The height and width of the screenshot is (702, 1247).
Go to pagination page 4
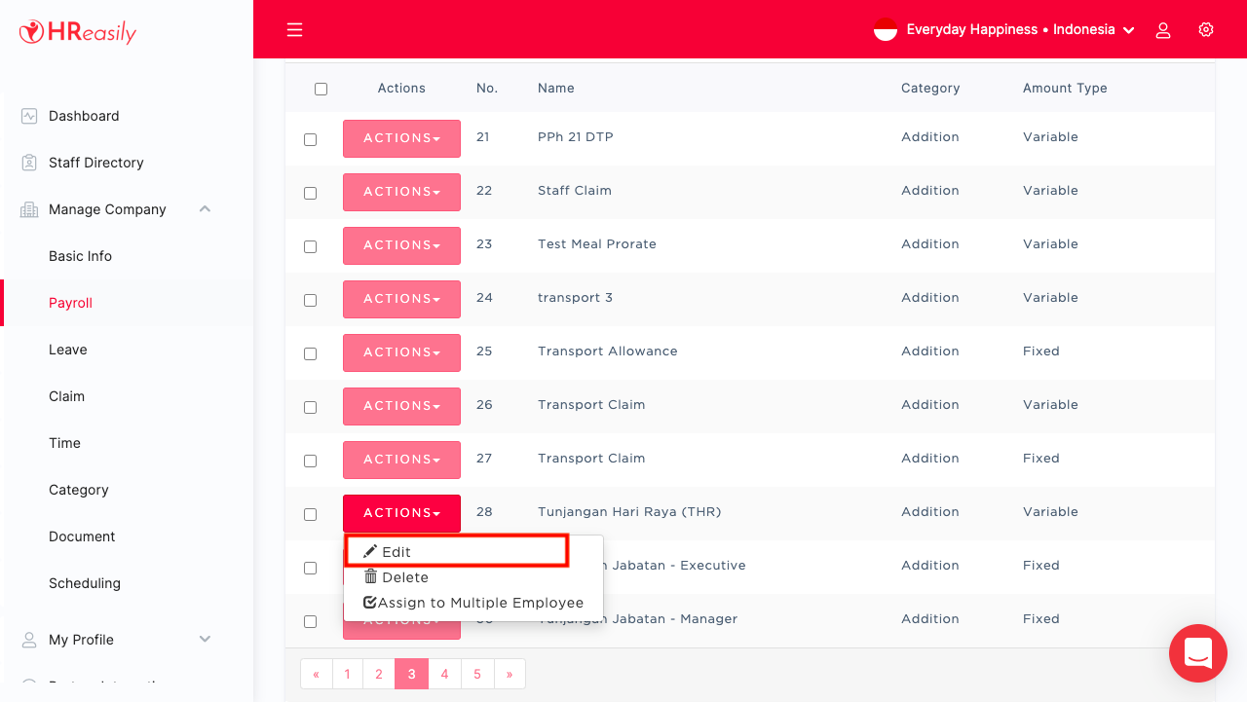tap(444, 674)
